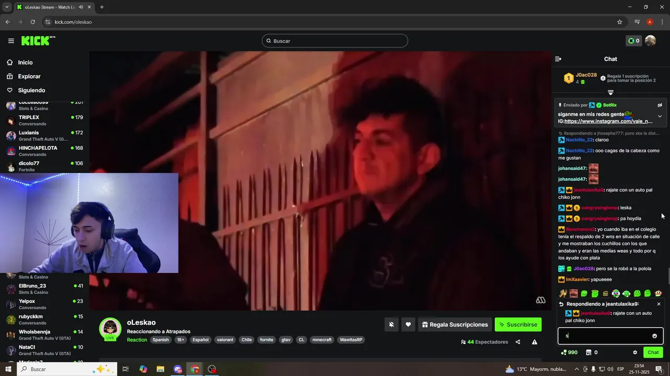
Task: Click the chat message input field
Action: [610, 336]
